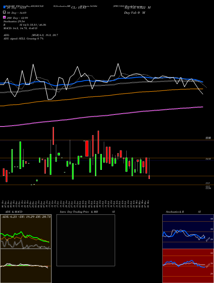Image resolution: width=214 pixels, height=283 pixels.
Task: Click the last date label on the x-axis
Action: pos(148,204)
